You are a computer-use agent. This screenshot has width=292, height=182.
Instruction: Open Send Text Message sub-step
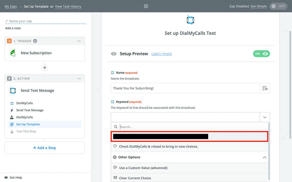(x=30, y=110)
